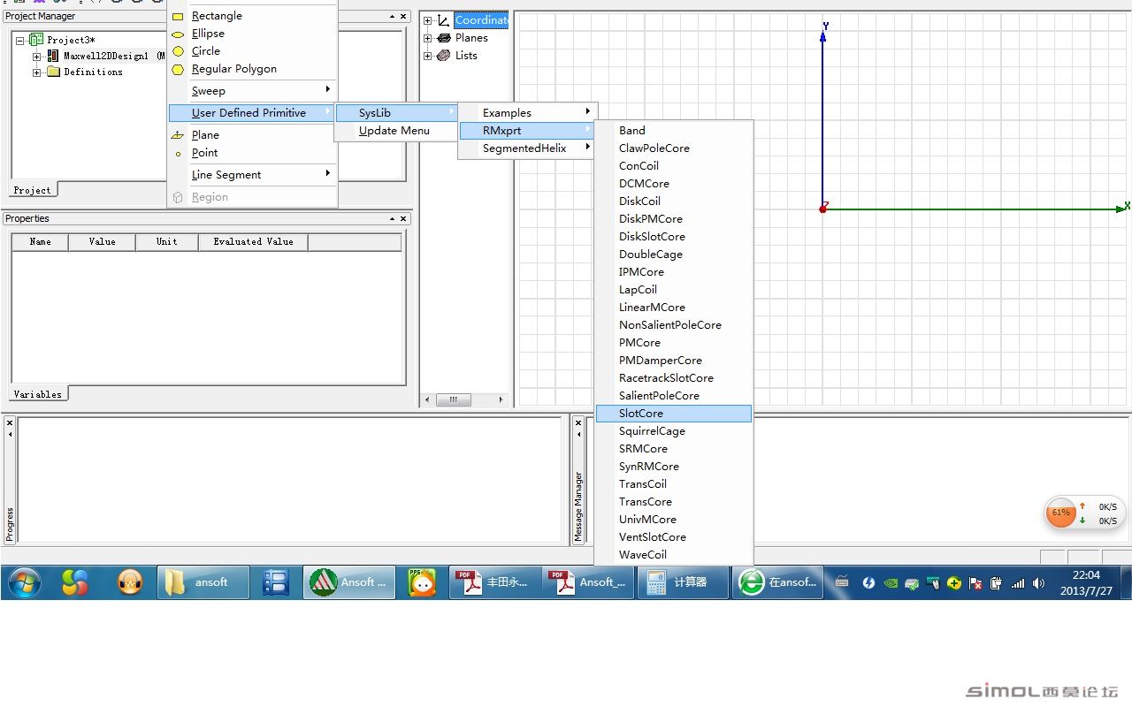This screenshot has width=1132, height=707.
Task: Select PMDamperCore primitive
Action: click(x=674, y=361)
